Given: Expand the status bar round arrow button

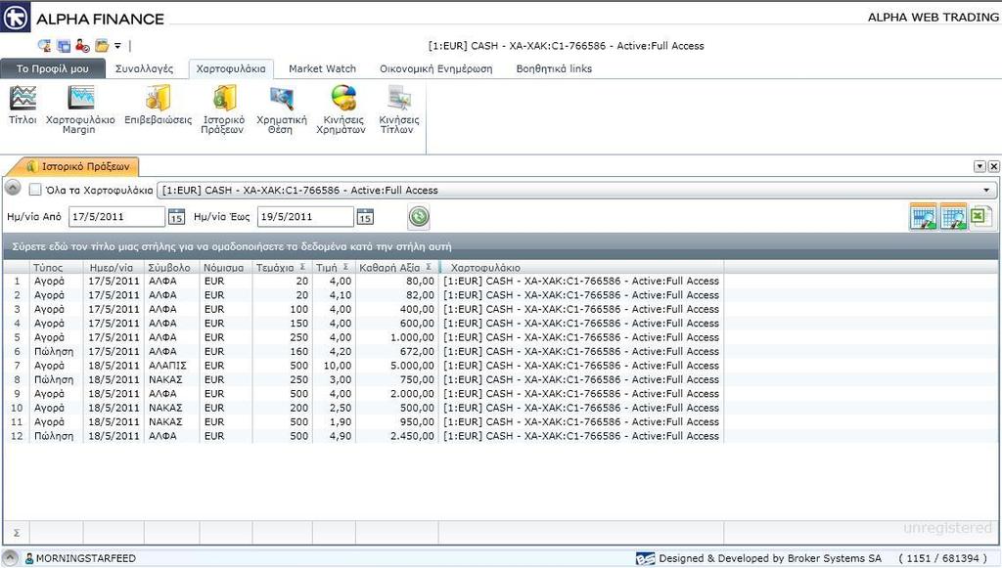Looking at the screenshot, I should pyautogui.click(x=10, y=557).
